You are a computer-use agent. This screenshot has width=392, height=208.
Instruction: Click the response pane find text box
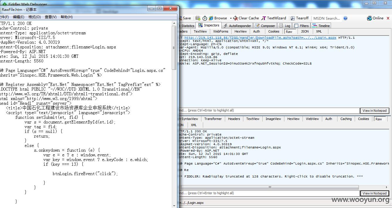point(269,193)
